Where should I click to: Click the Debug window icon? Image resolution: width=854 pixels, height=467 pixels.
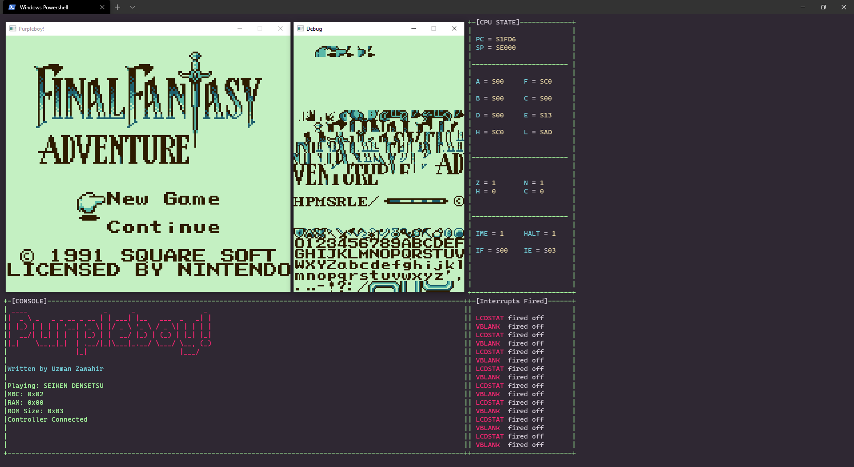(301, 28)
